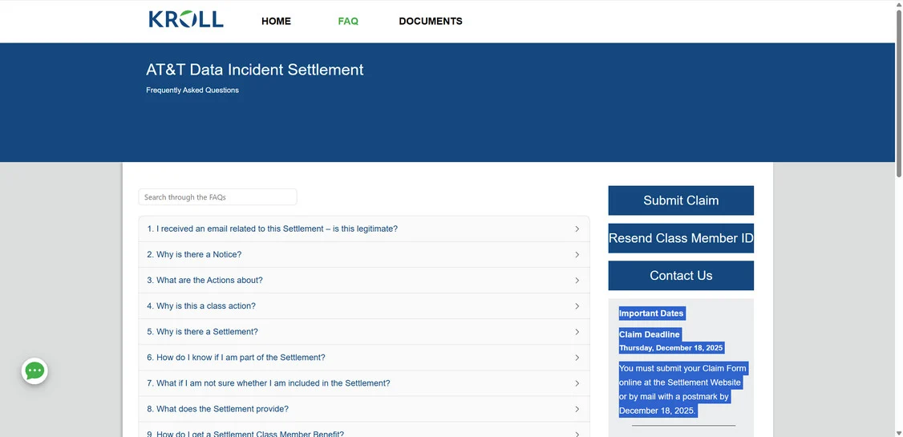
Task: Expand chevron for "What are the Actions about?"
Action: (577, 281)
